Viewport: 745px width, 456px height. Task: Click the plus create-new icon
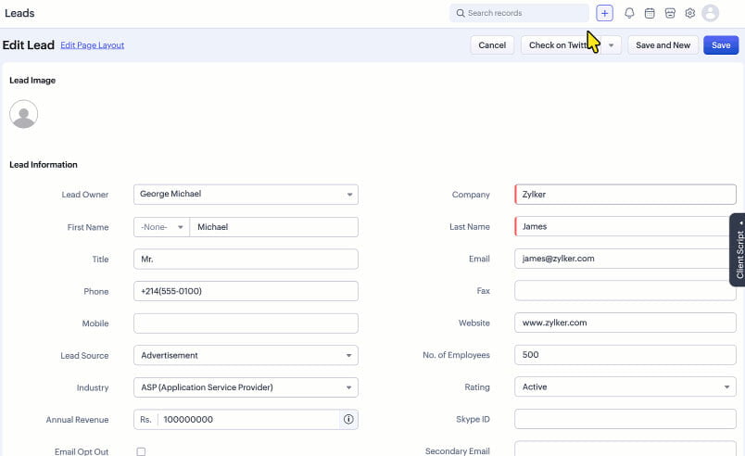[604, 13]
